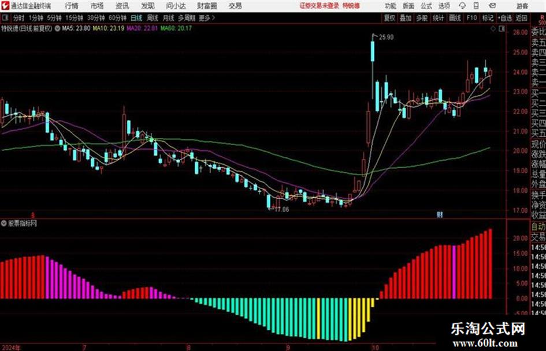
Task: Open the 股票指标网 indicator dropdown arrow
Action: pos(4,224)
